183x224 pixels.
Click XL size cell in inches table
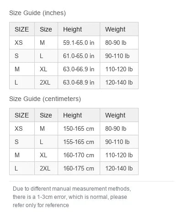coord(46,69)
